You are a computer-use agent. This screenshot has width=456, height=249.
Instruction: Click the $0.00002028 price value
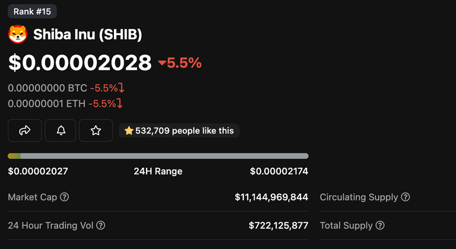pos(80,63)
